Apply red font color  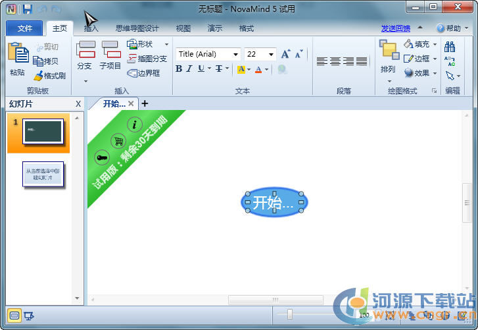[x=258, y=70]
